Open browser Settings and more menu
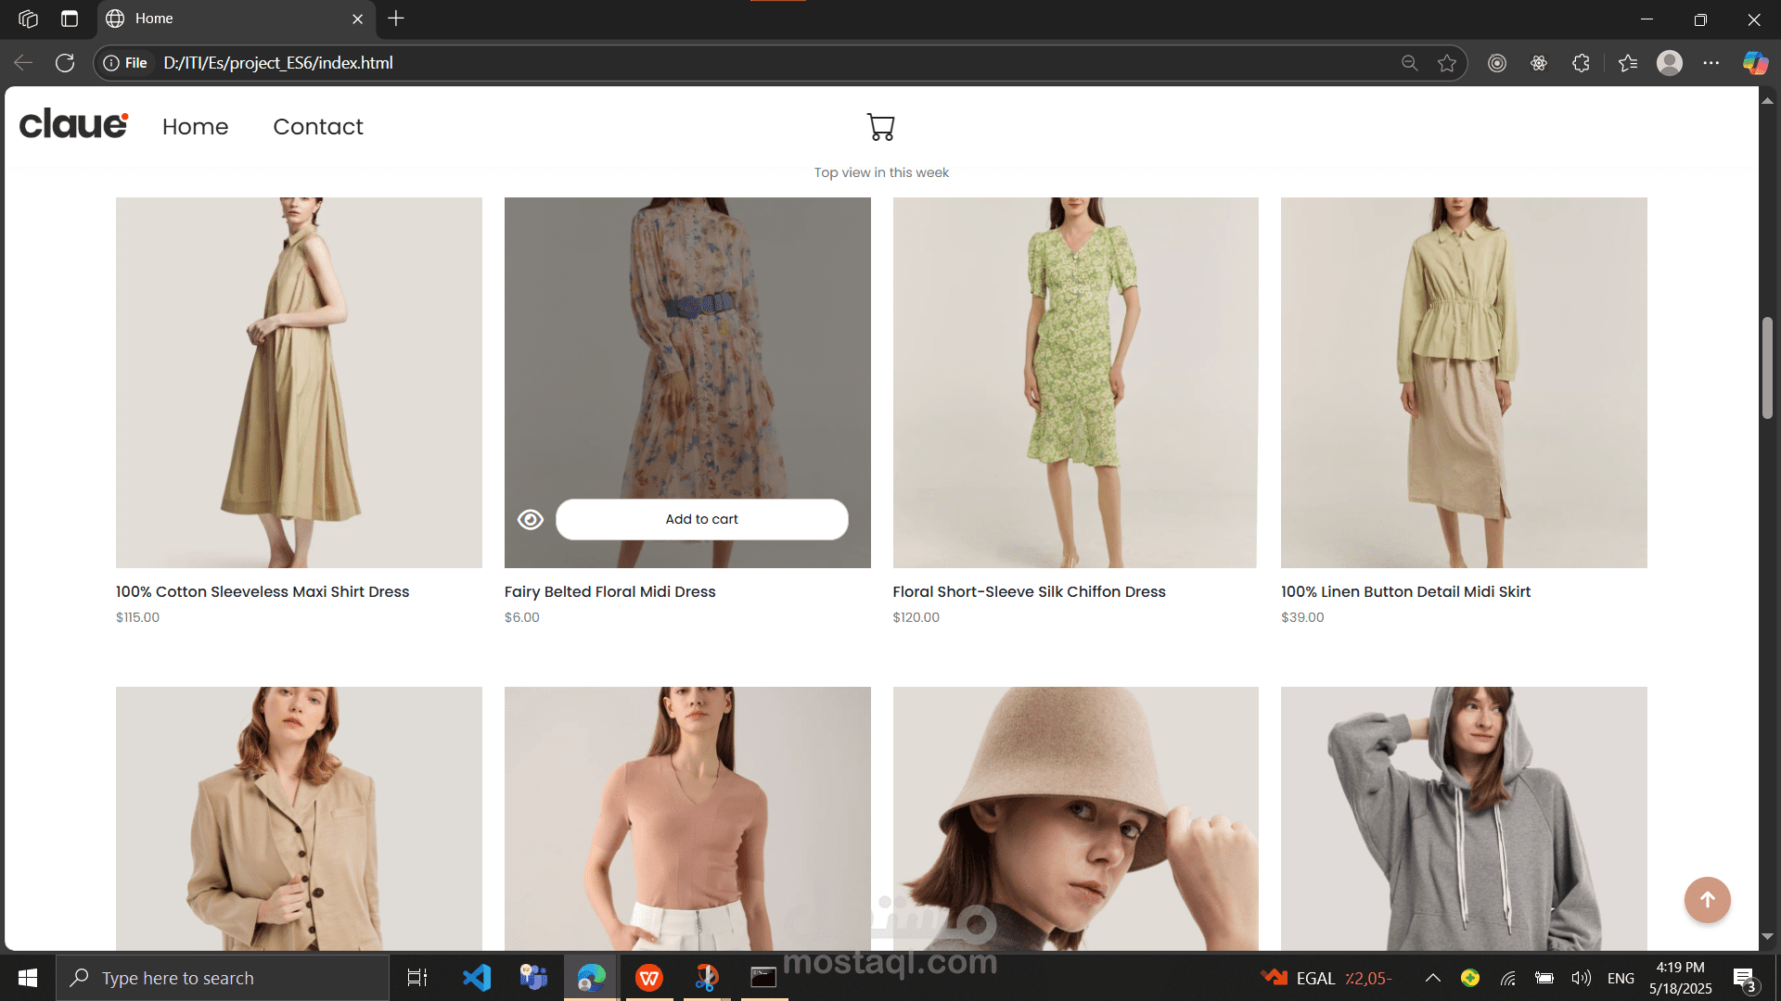The height and width of the screenshot is (1001, 1781). click(x=1711, y=63)
